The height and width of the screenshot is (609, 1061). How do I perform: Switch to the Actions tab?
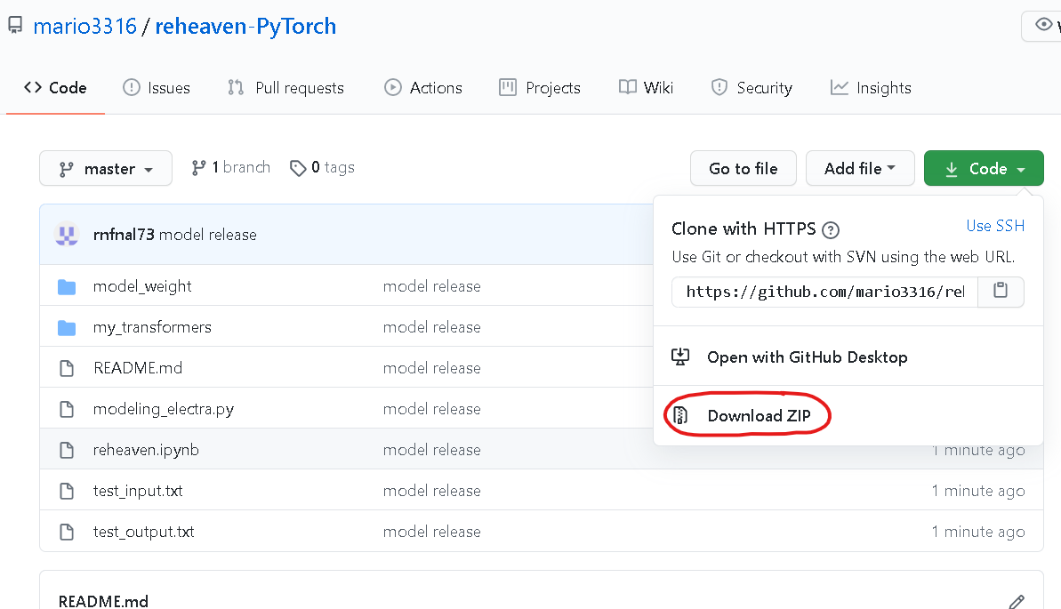pos(423,88)
